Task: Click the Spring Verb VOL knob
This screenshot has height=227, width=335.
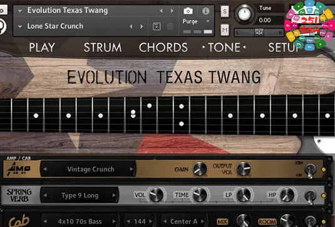Action: tap(156, 194)
